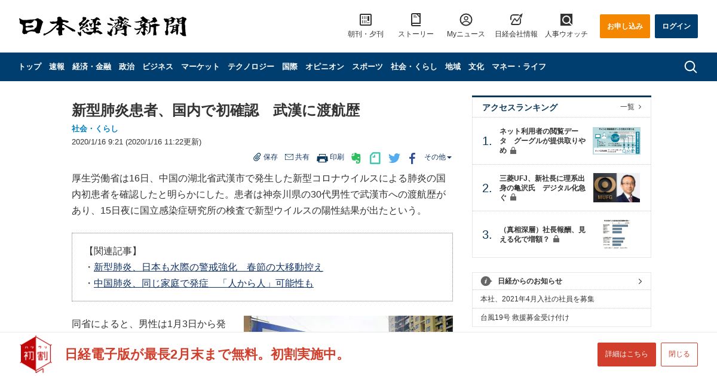The image size is (717, 376).
Task: Open the 人事ウオッチ icon
Action: point(566,20)
